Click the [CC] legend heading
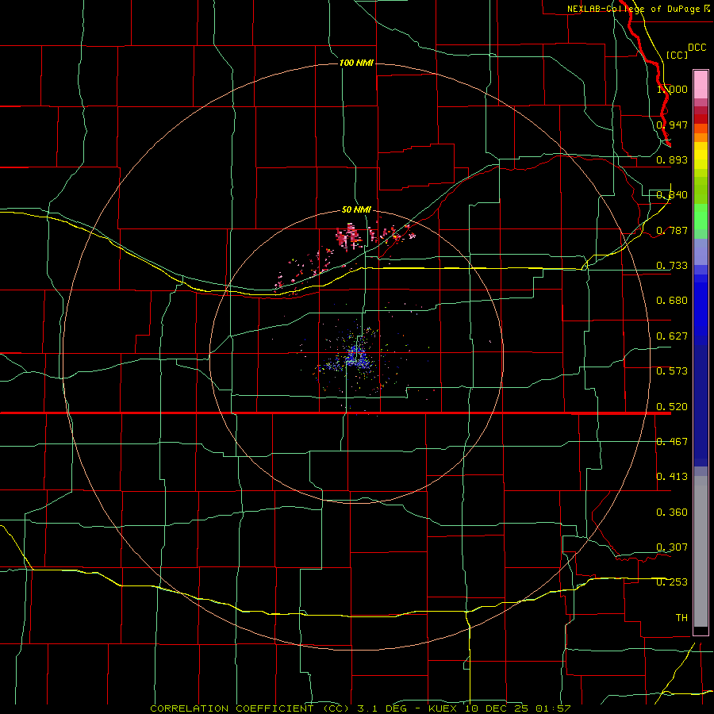 pyautogui.click(x=678, y=55)
